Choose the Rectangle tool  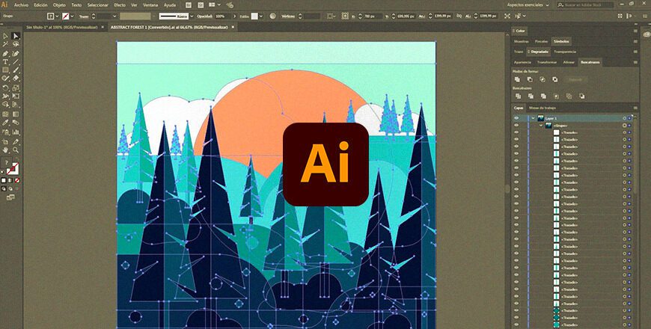[5, 70]
